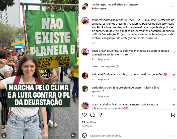
Task: Like the post with the heart icon
Action: [84, 115]
